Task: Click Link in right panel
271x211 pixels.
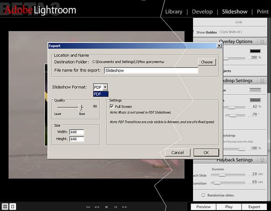Action: 239,22
